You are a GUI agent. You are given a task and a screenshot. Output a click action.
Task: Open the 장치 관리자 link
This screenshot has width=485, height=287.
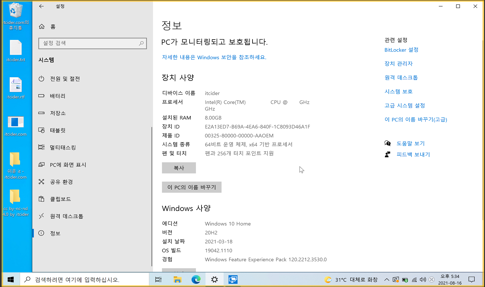[398, 64]
